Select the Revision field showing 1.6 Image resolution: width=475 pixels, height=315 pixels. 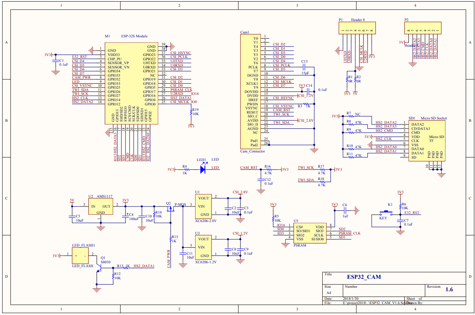[450, 290]
